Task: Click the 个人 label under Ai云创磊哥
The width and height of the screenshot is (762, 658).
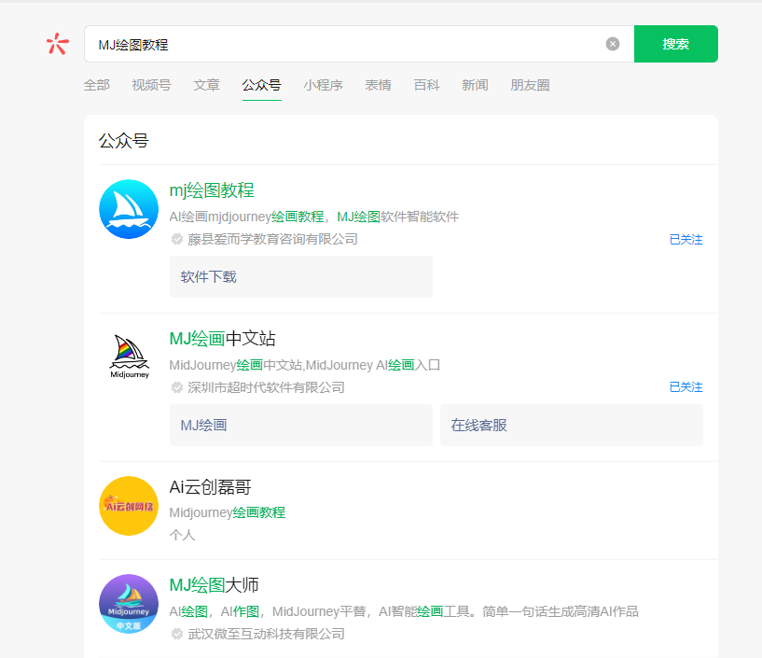Action: [182, 536]
